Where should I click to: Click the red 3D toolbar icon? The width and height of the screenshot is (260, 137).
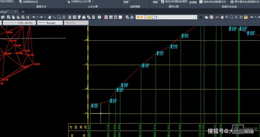pyautogui.click(x=106, y=17)
